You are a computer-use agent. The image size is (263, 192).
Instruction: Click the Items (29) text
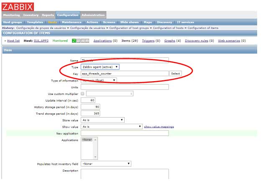130,41
